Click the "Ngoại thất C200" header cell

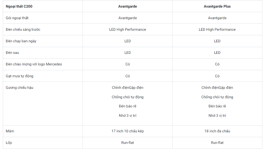(x=19, y=6)
